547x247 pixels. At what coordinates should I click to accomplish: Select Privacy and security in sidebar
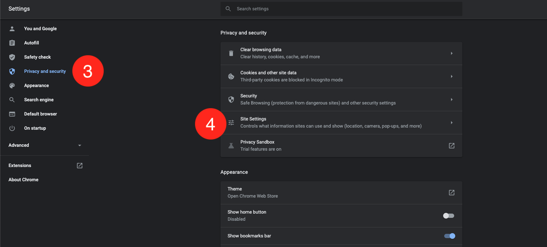45,71
